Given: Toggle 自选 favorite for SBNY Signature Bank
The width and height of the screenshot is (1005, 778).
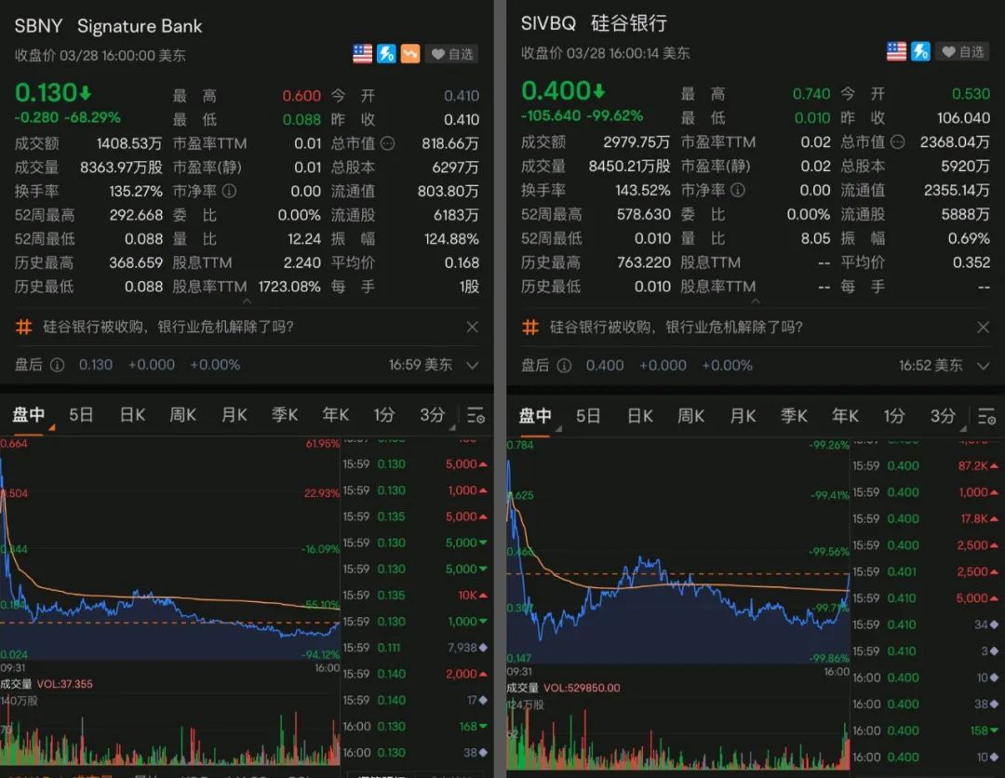Looking at the screenshot, I should click(x=452, y=54).
